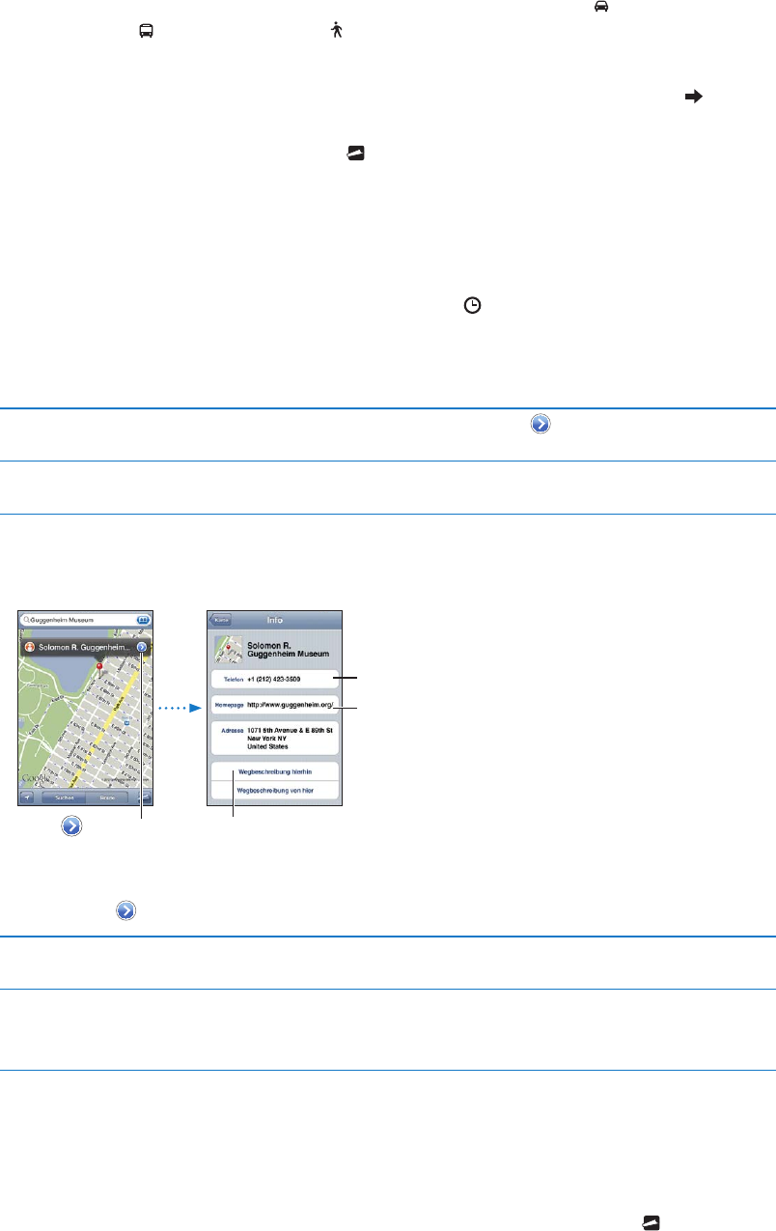The height and width of the screenshot is (1231, 776).
Task: Switch to the Suchen tab
Action: point(63,798)
